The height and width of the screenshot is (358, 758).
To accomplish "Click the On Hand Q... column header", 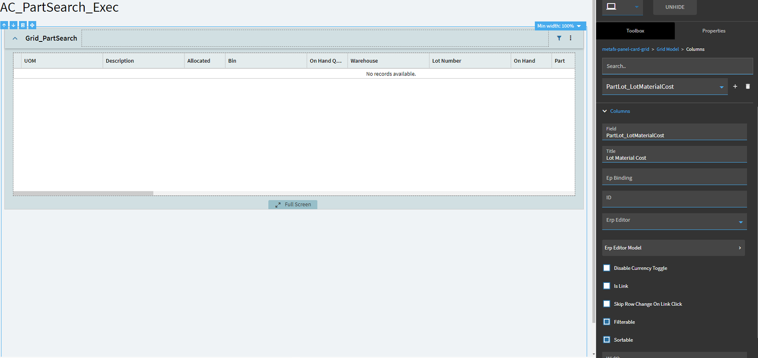I will (327, 61).
